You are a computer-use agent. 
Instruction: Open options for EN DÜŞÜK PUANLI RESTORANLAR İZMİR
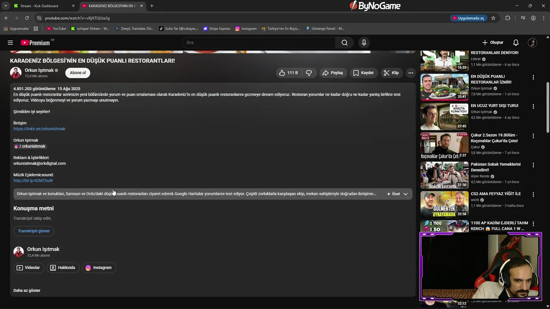pyautogui.click(x=533, y=77)
